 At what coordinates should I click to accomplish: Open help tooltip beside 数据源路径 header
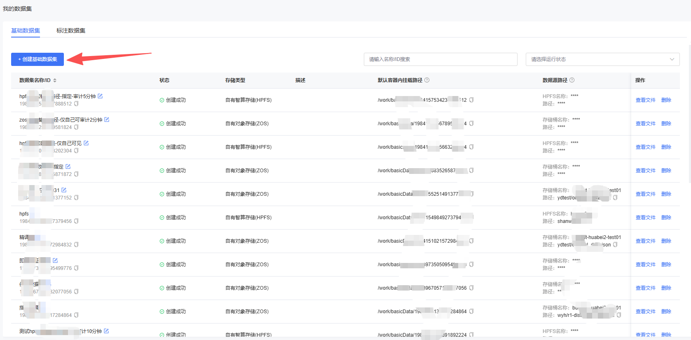[572, 80]
